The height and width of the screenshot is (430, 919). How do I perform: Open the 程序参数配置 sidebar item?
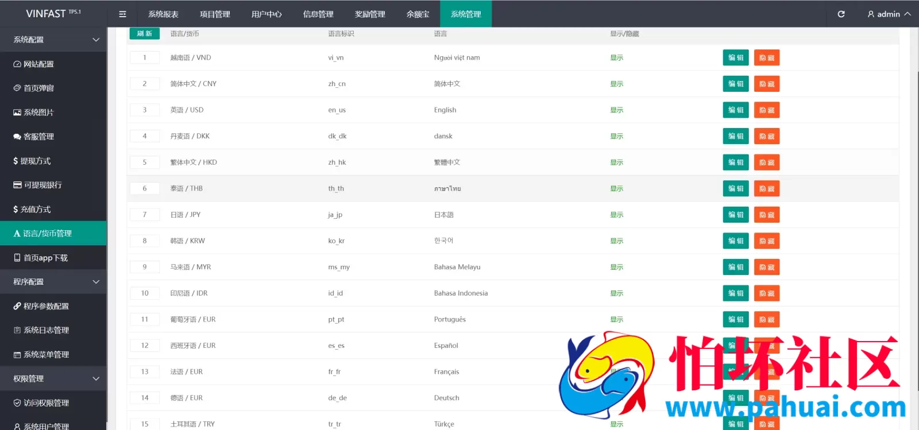click(53, 306)
